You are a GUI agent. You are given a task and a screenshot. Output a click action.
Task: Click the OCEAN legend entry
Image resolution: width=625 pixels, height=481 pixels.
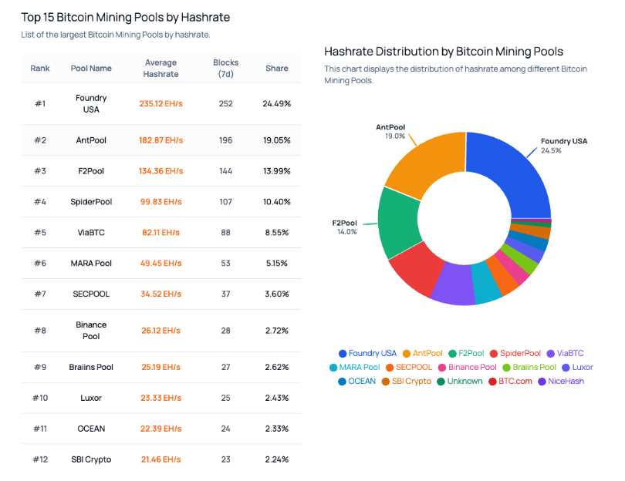point(356,382)
